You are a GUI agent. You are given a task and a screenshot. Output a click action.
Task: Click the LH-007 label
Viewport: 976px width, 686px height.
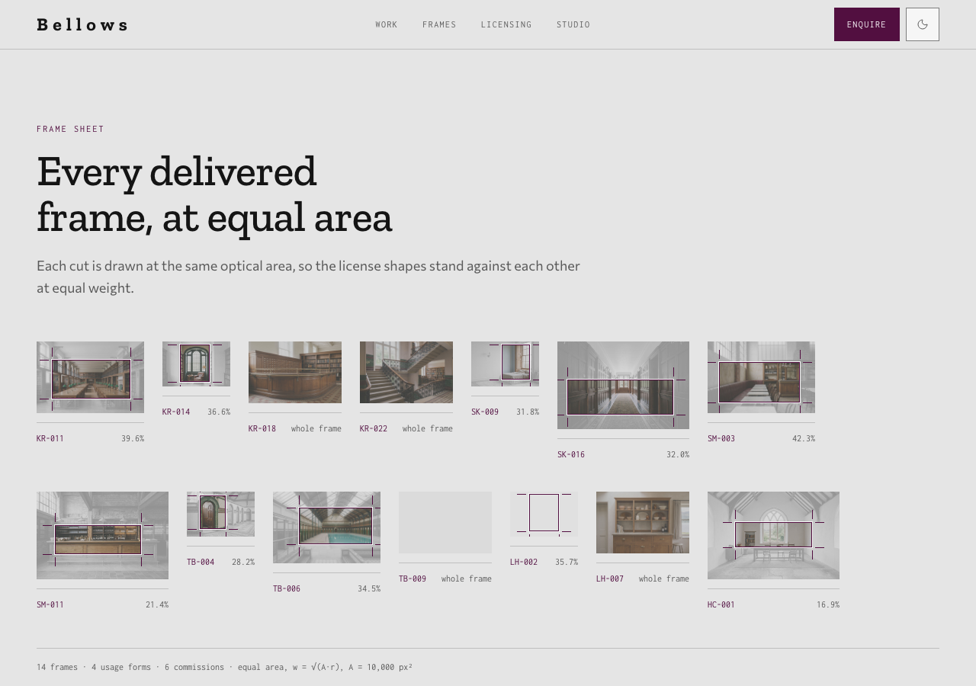[610, 579]
